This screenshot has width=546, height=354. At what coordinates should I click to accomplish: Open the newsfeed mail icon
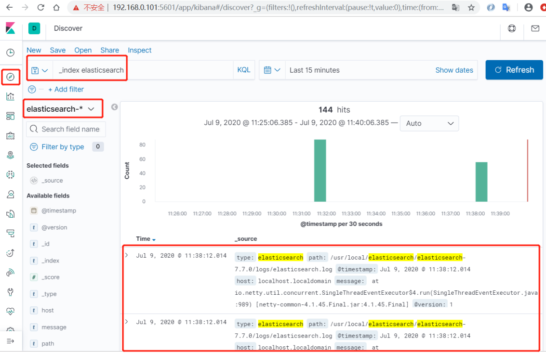point(535,28)
